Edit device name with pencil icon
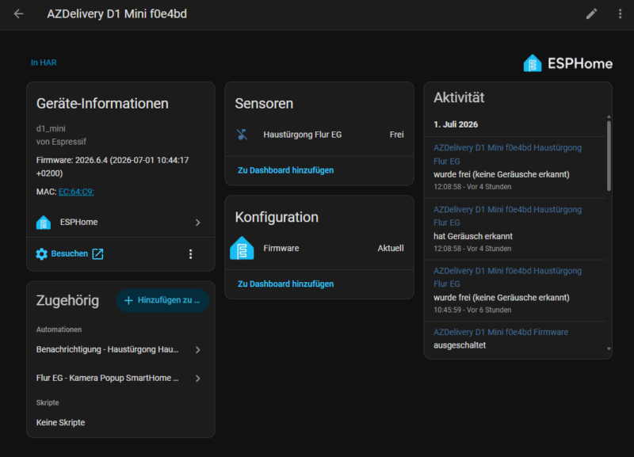 [x=591, y=14]
